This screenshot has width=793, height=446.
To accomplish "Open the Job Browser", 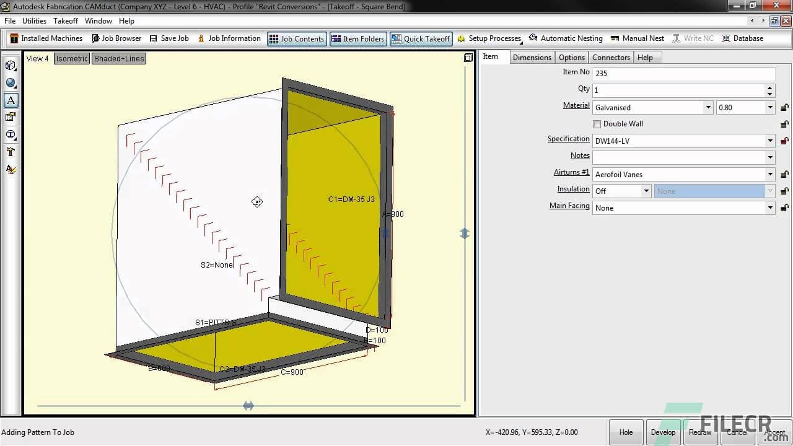I will [x=116, y=38].
